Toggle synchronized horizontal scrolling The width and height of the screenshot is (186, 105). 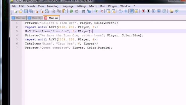(x=114, y=11)
